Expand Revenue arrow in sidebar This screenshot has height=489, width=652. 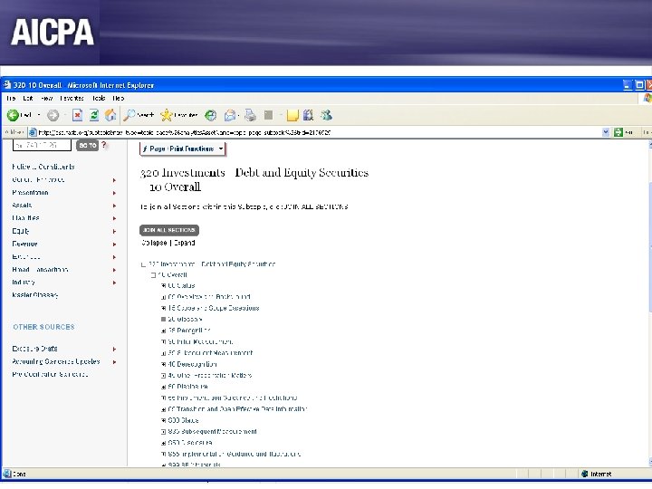(114, 244)
